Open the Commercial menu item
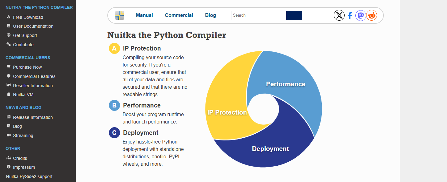Viewport: 447px width, 182px height. tap(179, 15)
